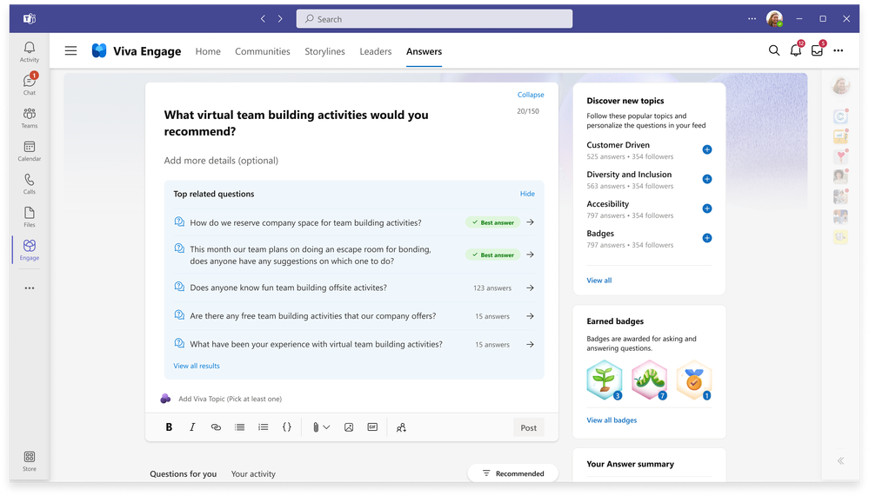Hide the top related questions
Viewport: 869px width, 496px height.
pos(527,194)
